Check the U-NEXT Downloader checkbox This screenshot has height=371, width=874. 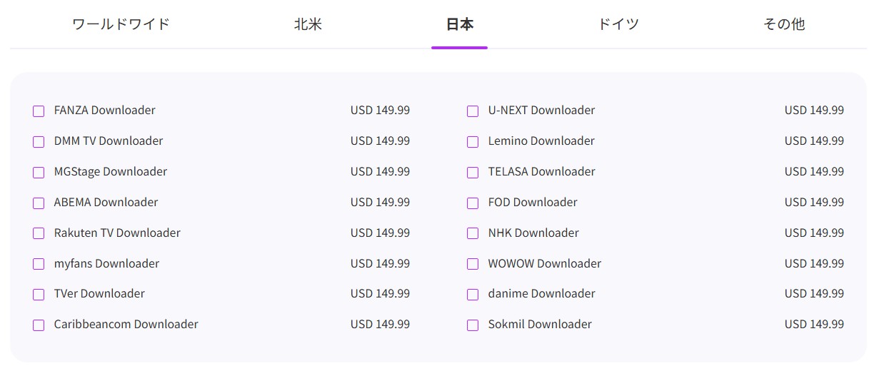click(473, 111)
